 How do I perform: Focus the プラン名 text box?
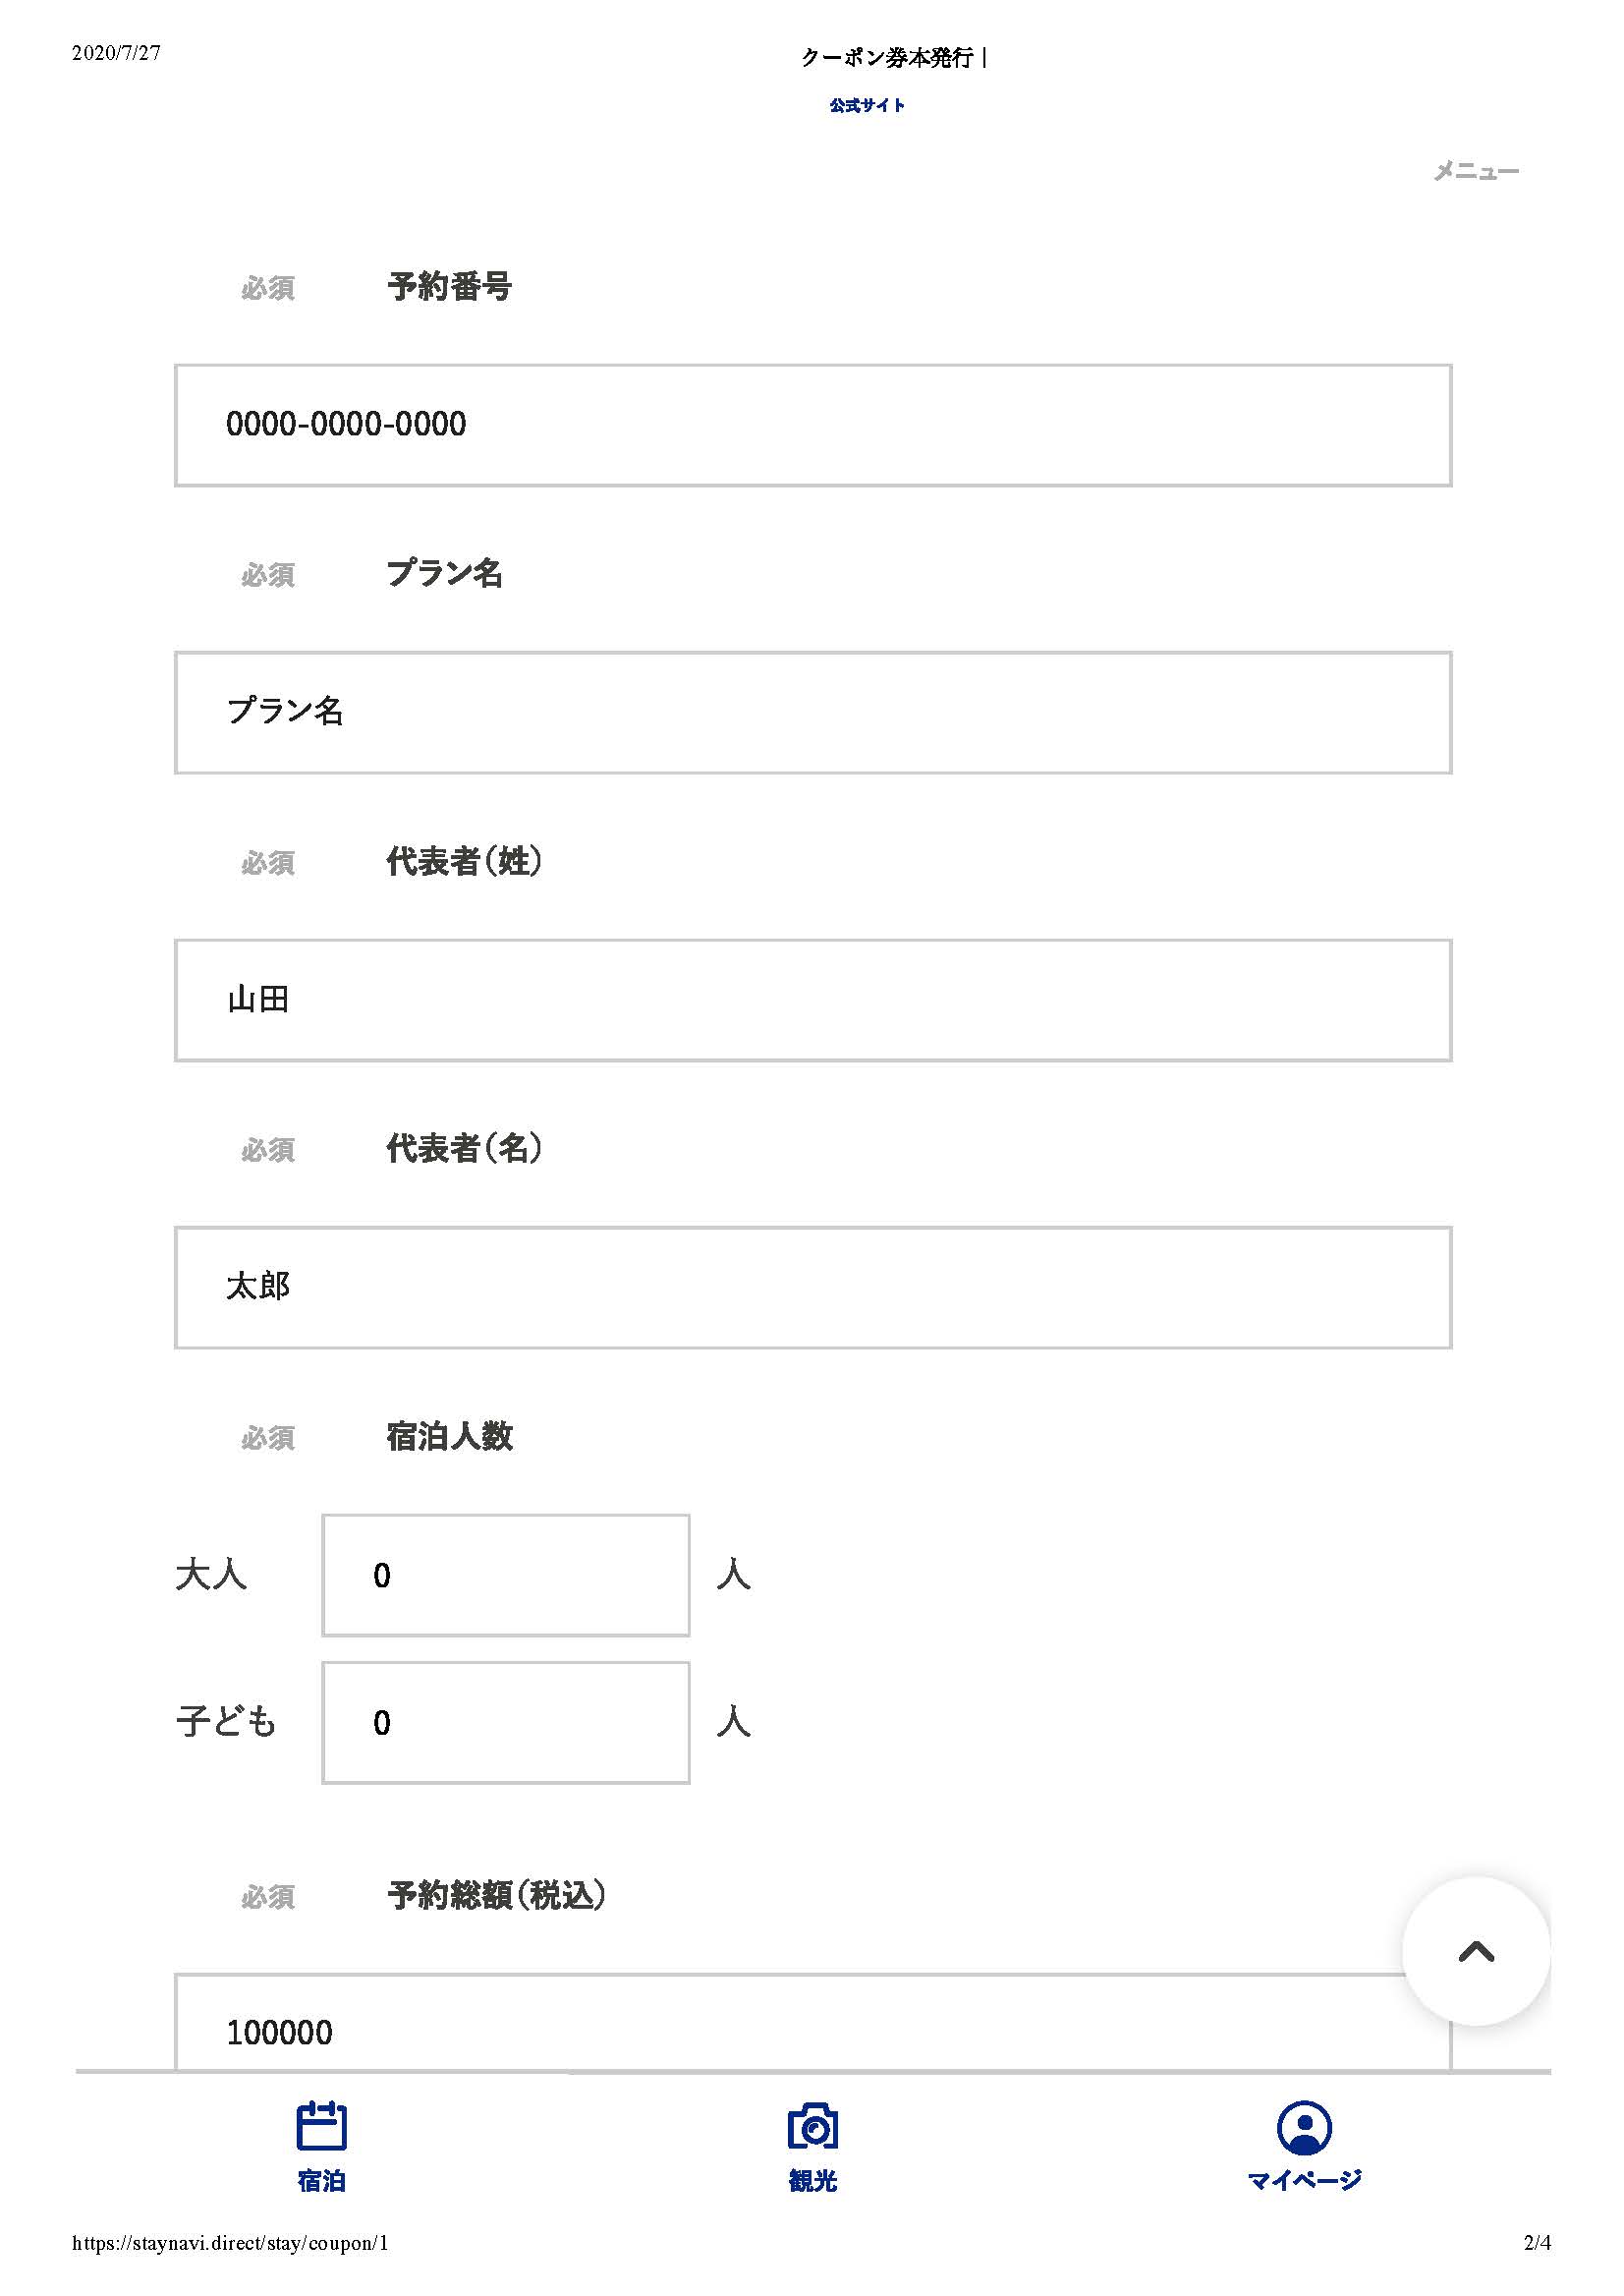(x=813, y=713)
